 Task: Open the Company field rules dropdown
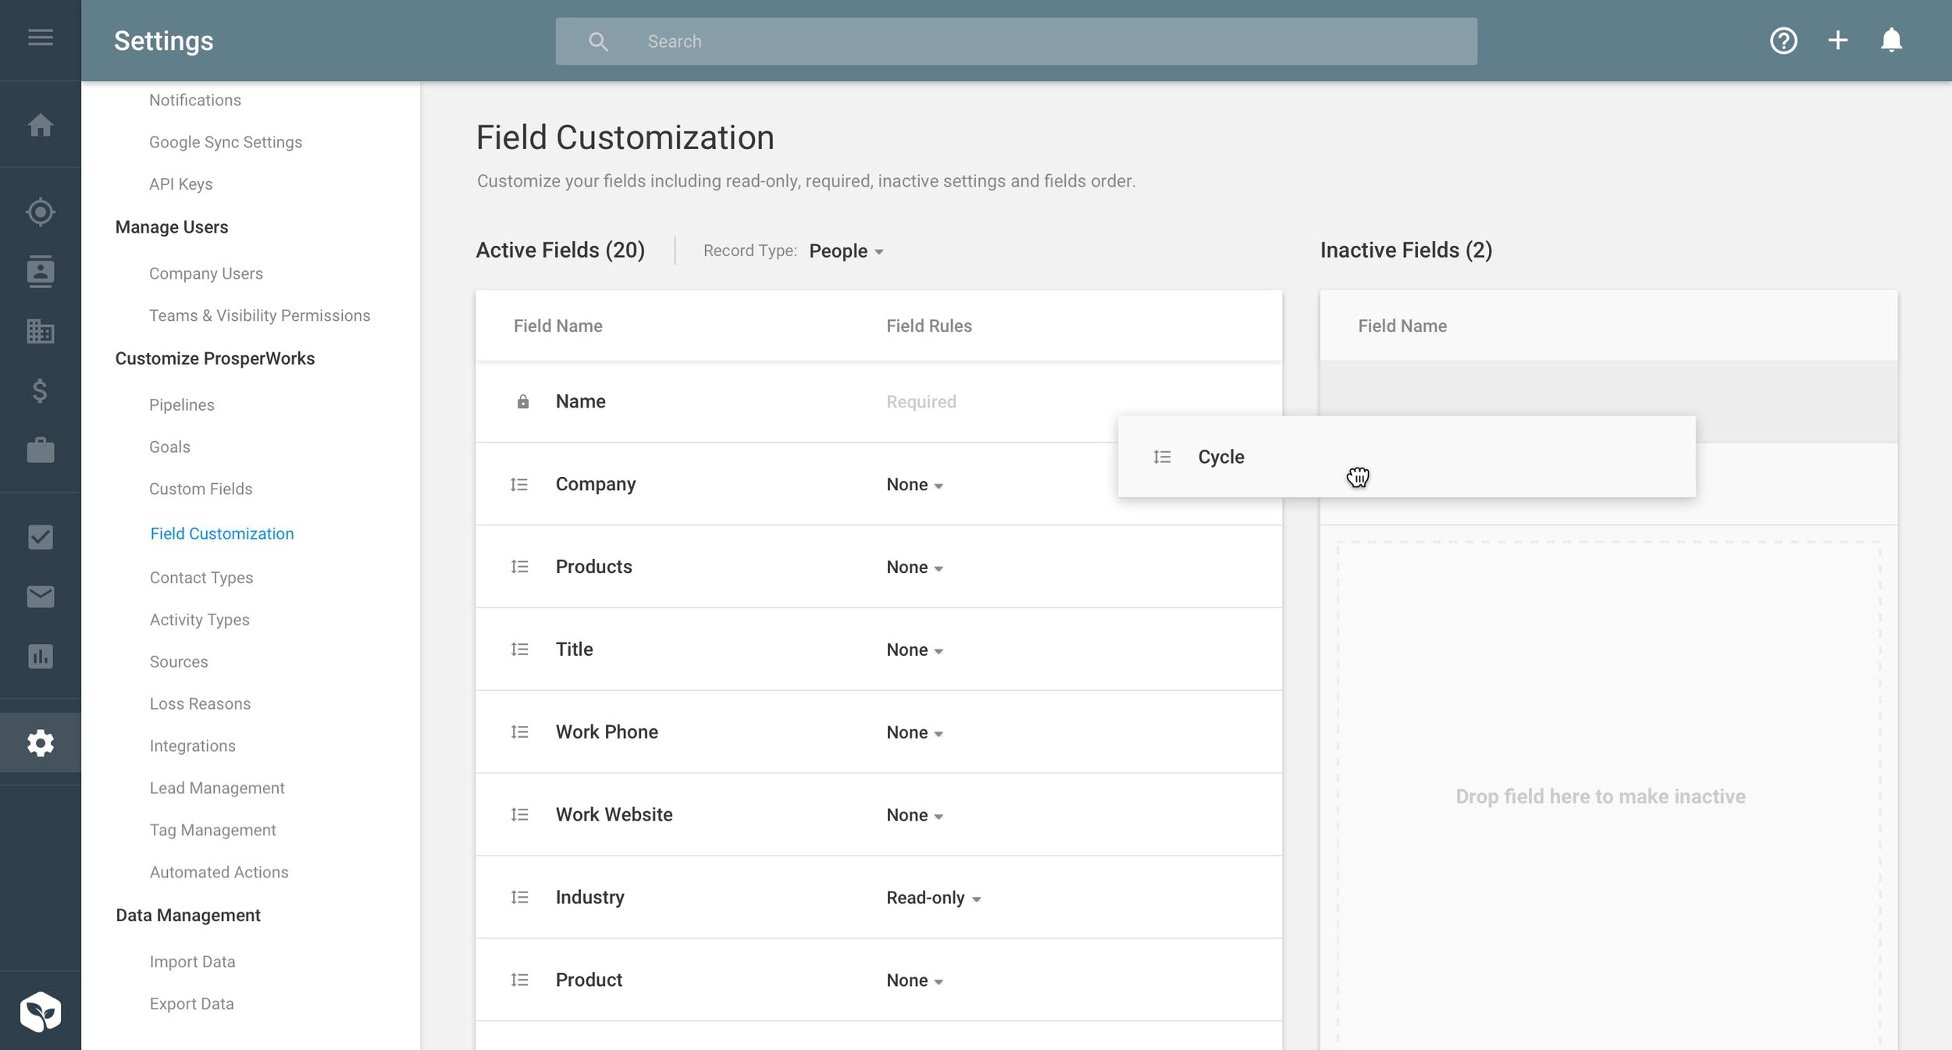(x=915, y=485)
